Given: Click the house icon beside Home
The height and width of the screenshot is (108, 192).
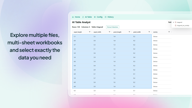Looking at the screenshot, I should tap(73, 17).
